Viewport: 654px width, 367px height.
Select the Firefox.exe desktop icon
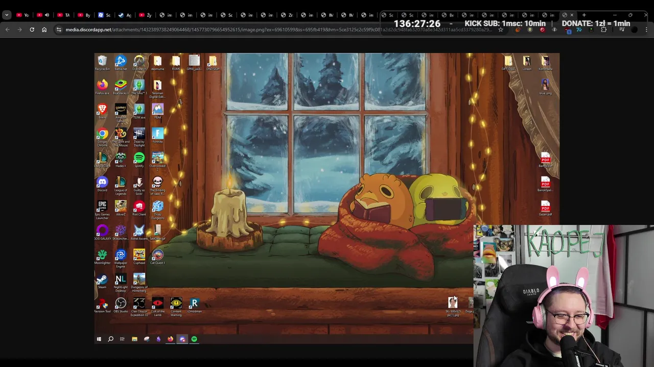[102, 87]
